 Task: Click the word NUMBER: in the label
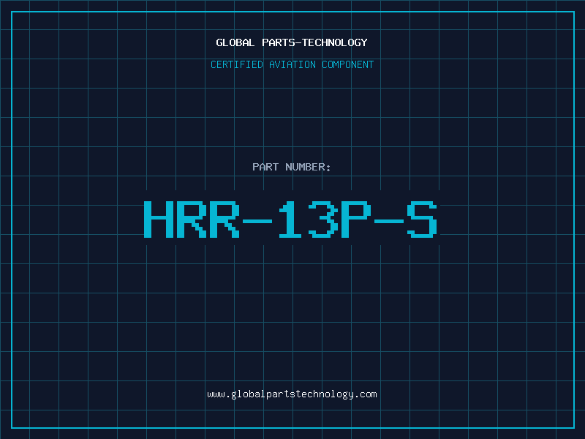tap(308, 167)
